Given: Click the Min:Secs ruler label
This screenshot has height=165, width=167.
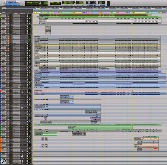Looking at the screenshot, I should (4, 8).
